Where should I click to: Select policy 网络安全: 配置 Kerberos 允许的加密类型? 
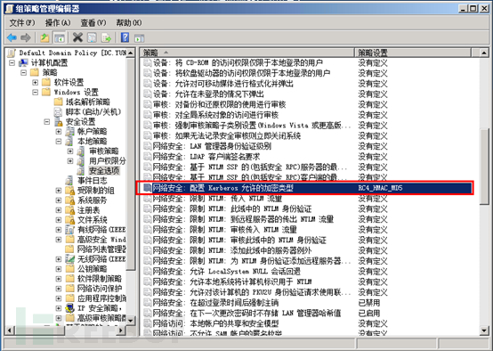[223, 188]
